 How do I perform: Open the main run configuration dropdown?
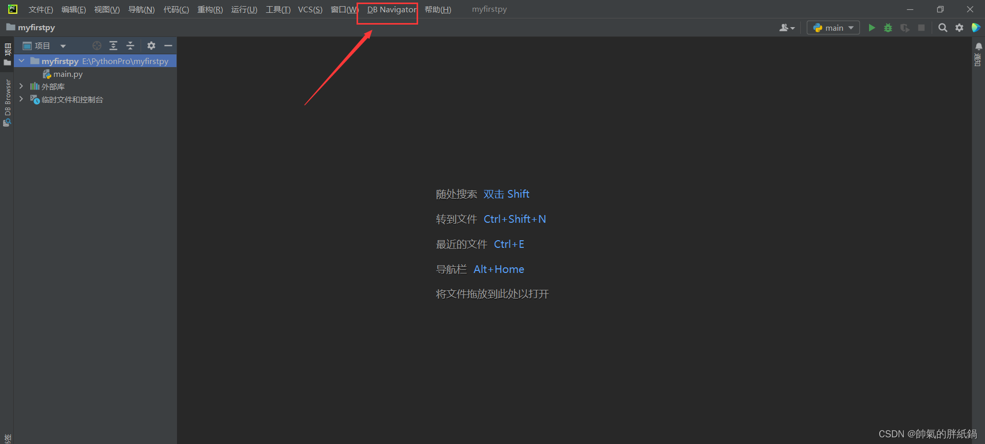click(x=833, y=28)
